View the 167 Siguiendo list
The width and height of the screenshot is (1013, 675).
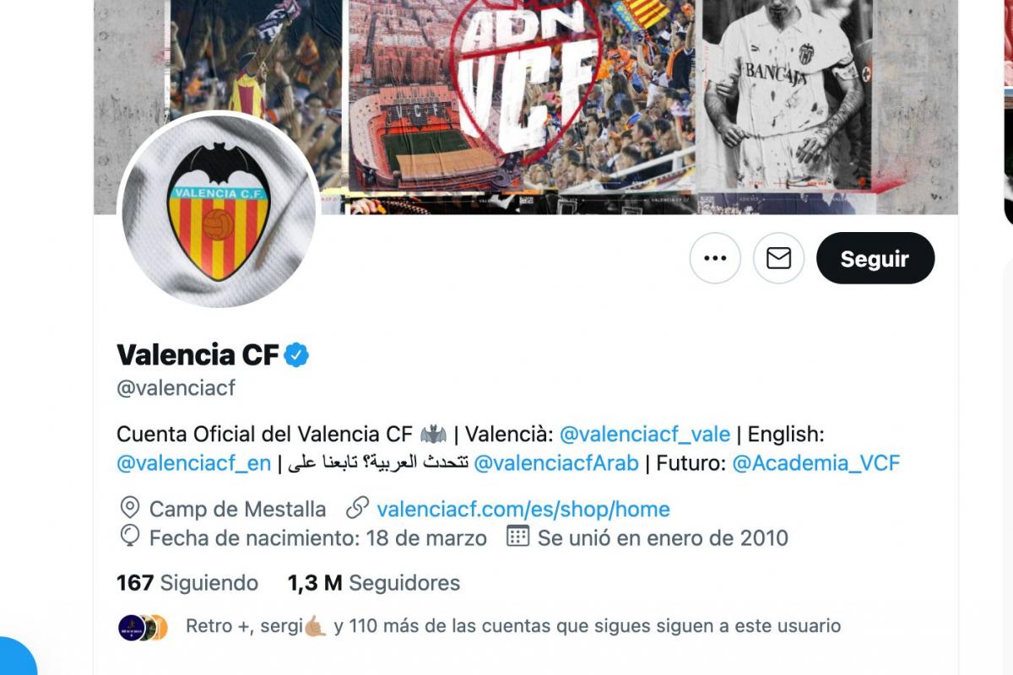coord(187,582)
